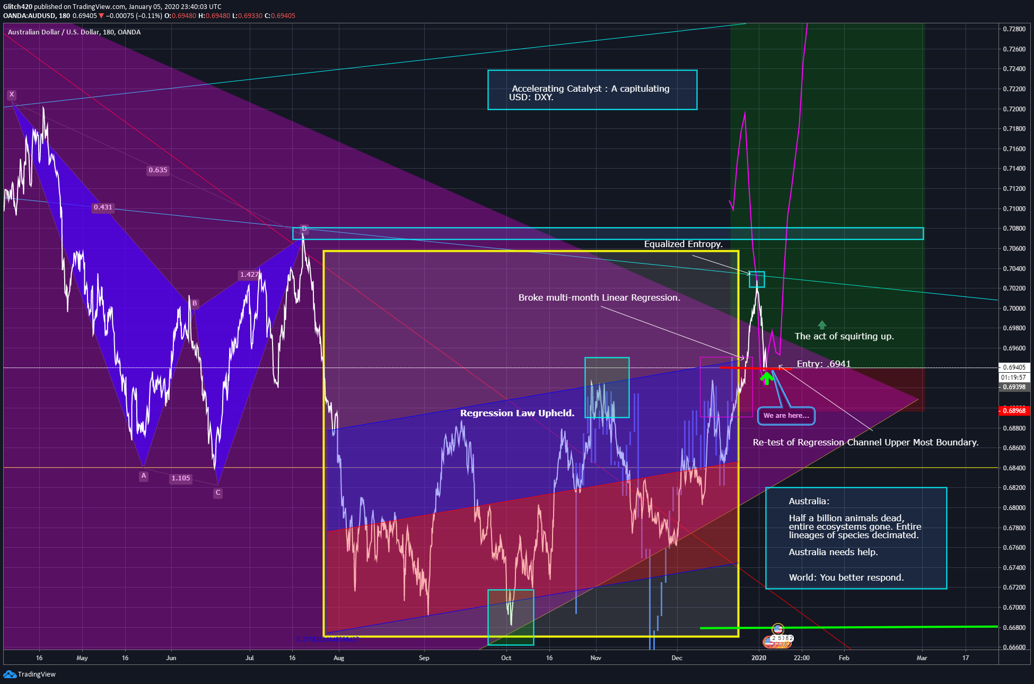This screenshot has width=1034, height=684.
Task: Select the Equalized Entropy annotation
Action: click(683, 244)
